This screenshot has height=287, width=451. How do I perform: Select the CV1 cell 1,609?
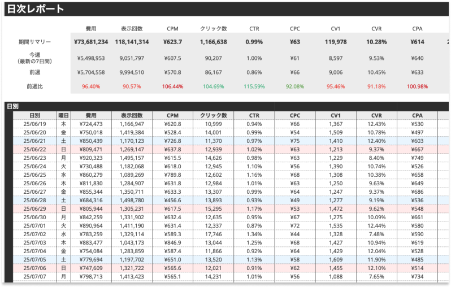(335, 259)
